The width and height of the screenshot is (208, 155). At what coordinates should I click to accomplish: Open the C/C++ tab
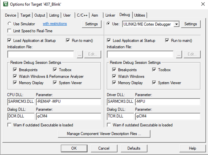[x=82, y=15]
